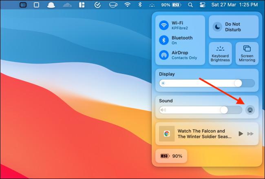Screen dimensions: 265x179
Task: Click the Wi-Fi icon in menu bar
Action: (127, 4)
